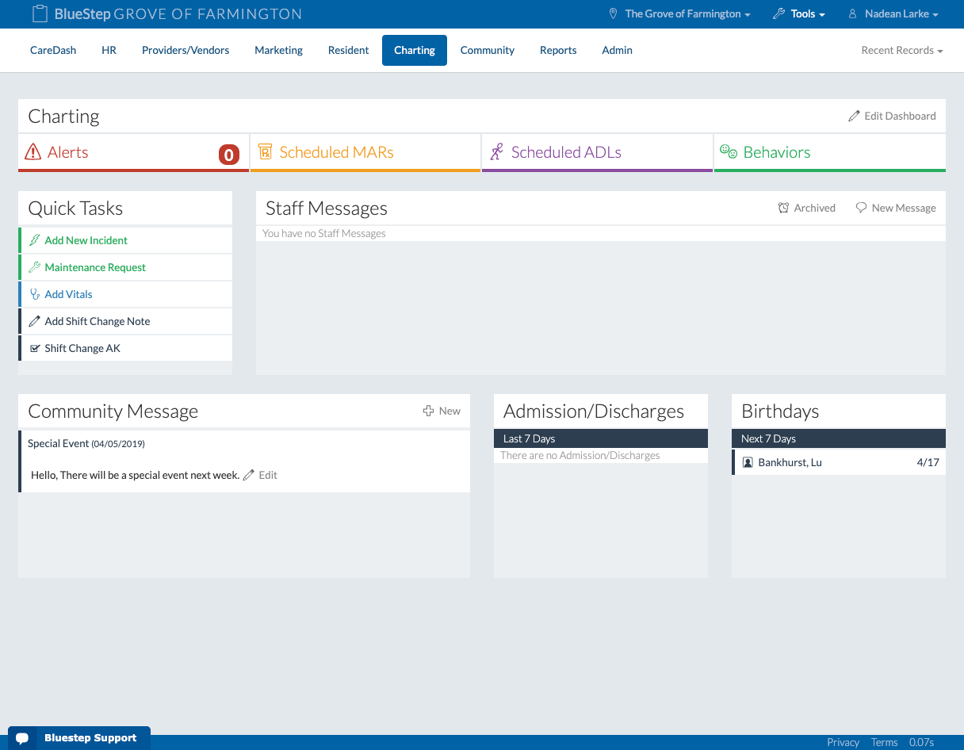The width and height of the screenshot is (964, 750).
Task: Click the Next 7 Days header bar
Action: 839,438
